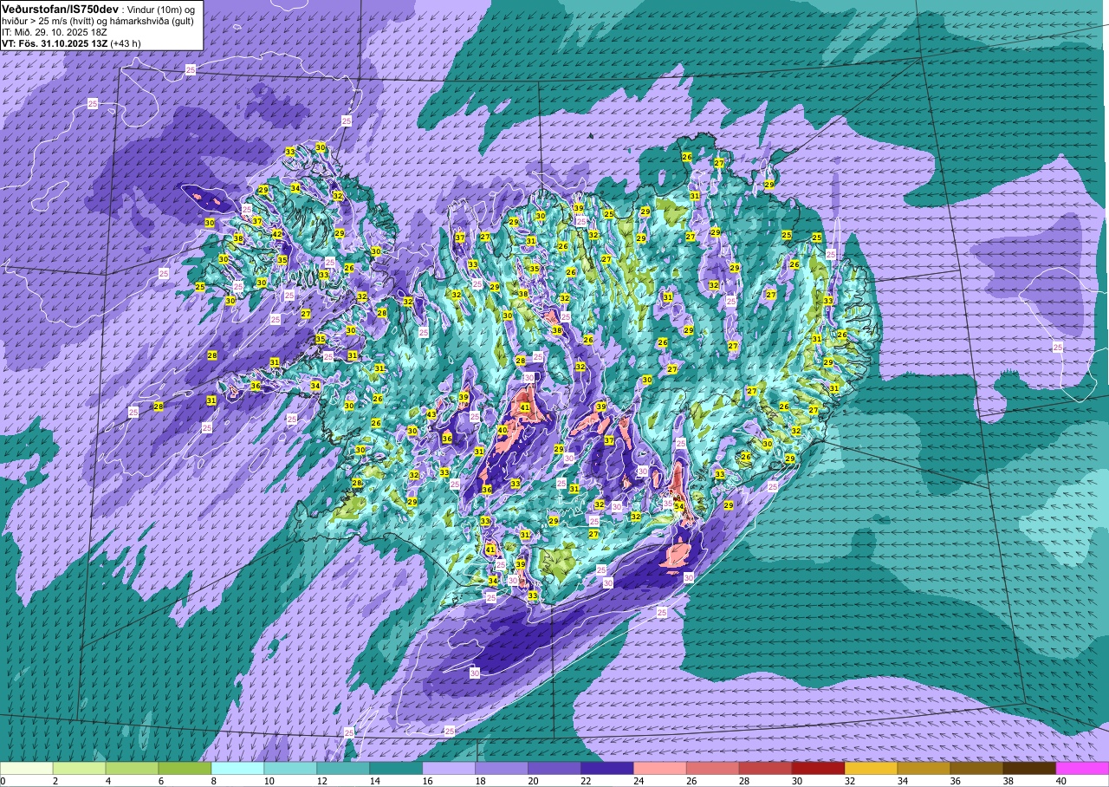Click the legend swatch between 8 and 10
The height and width of the screenshot is (787, 1109).
[x=237, y=768]
